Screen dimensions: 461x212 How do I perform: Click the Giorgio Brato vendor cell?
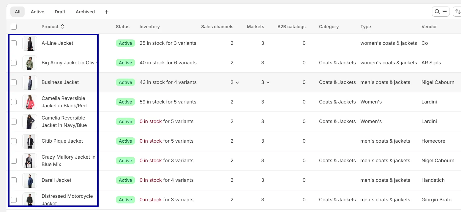436,200
